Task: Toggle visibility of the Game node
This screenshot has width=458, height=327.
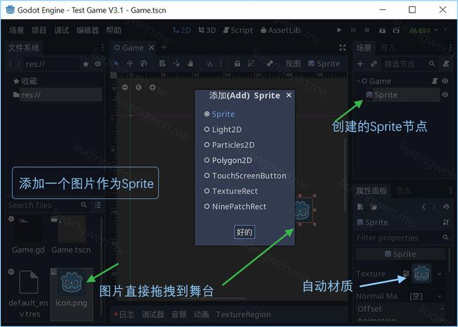Action: click(x=445, y=81)
